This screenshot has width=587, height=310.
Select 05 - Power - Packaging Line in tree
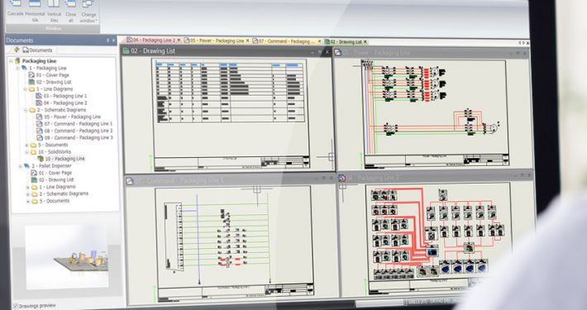69,117
